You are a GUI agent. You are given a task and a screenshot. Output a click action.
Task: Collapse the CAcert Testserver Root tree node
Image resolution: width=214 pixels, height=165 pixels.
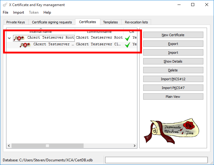point(9,38)
